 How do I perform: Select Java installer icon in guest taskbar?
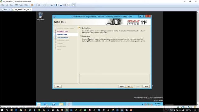[x=69, y=104]
